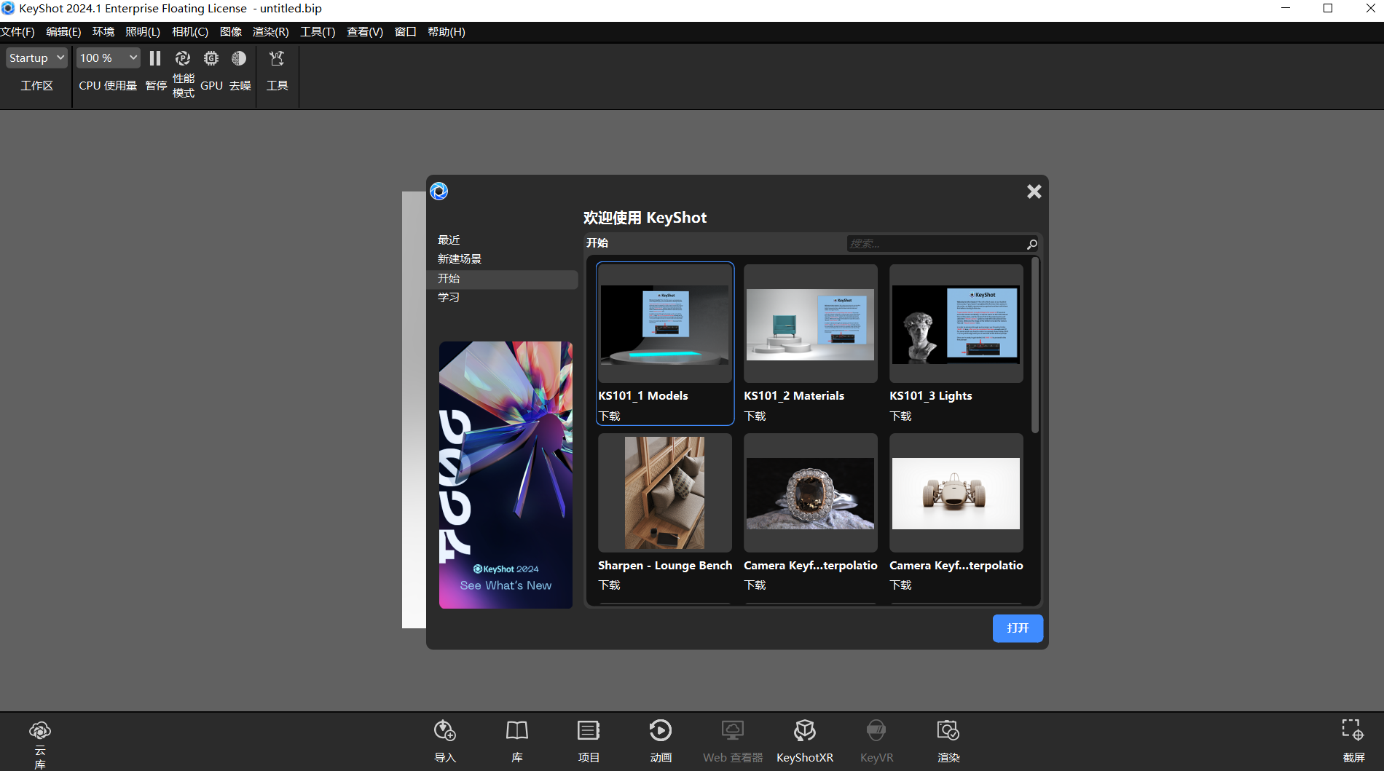
Task: Select Sharpen - Lounge Bench thumbnail
Action: click(x=664, y=493)
